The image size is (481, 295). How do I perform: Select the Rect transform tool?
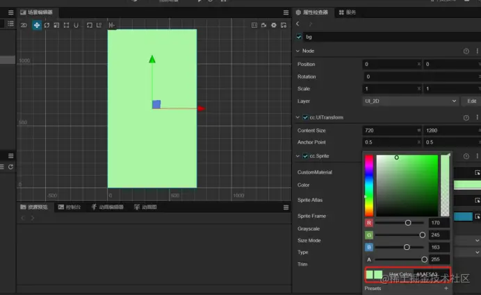click(x=66, y=25)
